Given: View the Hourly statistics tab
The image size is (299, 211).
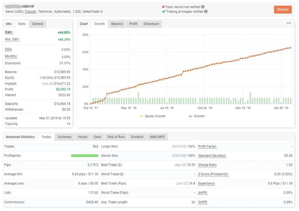Looking at the screenshot, I should coord(83,137).
